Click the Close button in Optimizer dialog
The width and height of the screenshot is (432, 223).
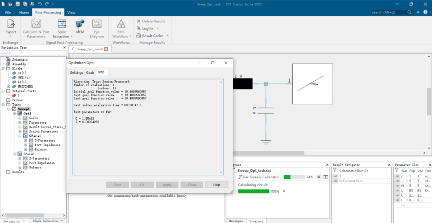[192, 185]
